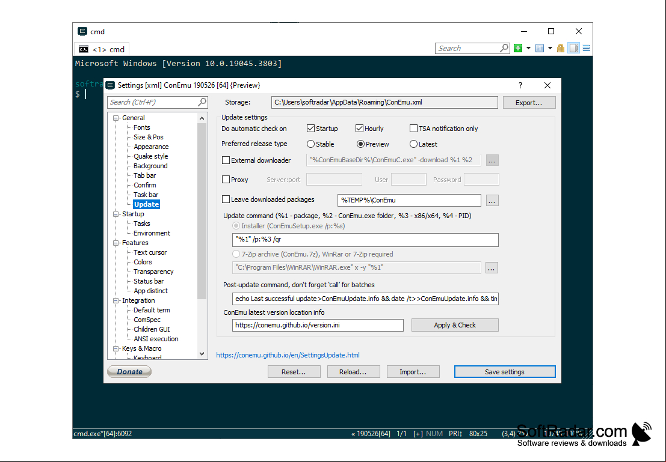666x462 pixels.
Task: Collapse the General tree node
Action: click(x=116, y=118)
